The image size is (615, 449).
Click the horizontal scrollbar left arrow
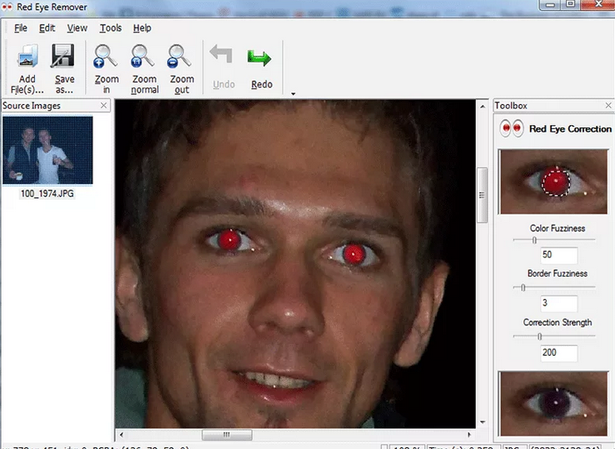(122, 435)
